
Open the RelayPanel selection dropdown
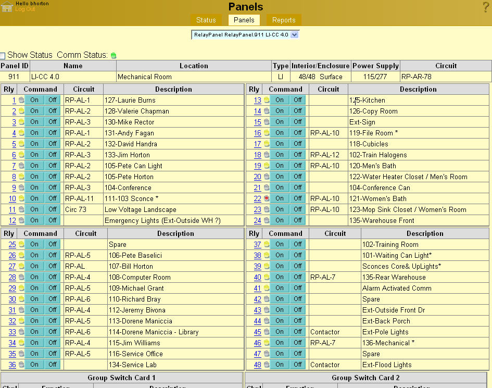pos(245,34)
